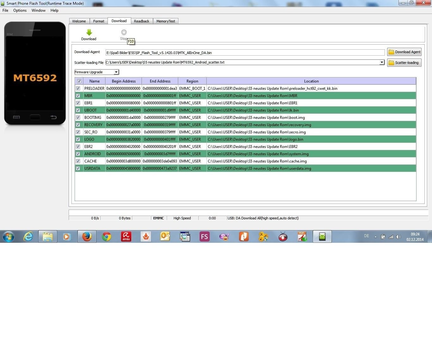Uncheck the PRELOADER partition checkbox
Viewport: 432px width, 337px height.
pyautogui.click(x=78, y=89)
